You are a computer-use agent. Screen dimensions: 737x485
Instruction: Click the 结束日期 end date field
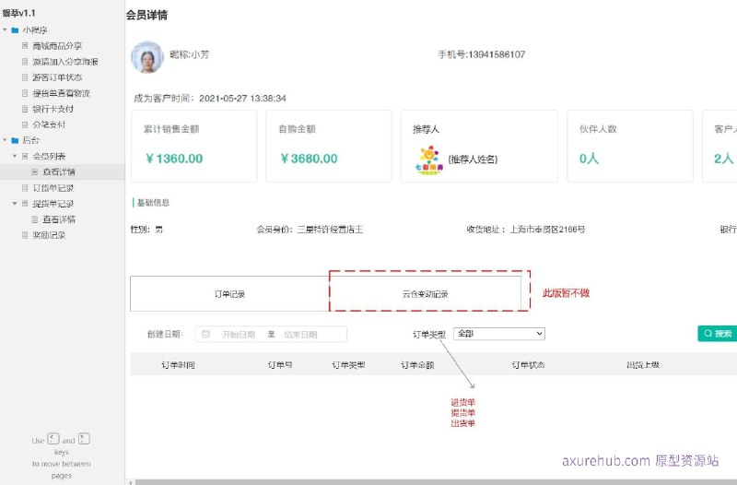click(300, 334)
